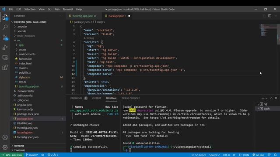The height and width of the screenshot is (157, 280).
Task: Open the File menu
Action: [11, 9]
